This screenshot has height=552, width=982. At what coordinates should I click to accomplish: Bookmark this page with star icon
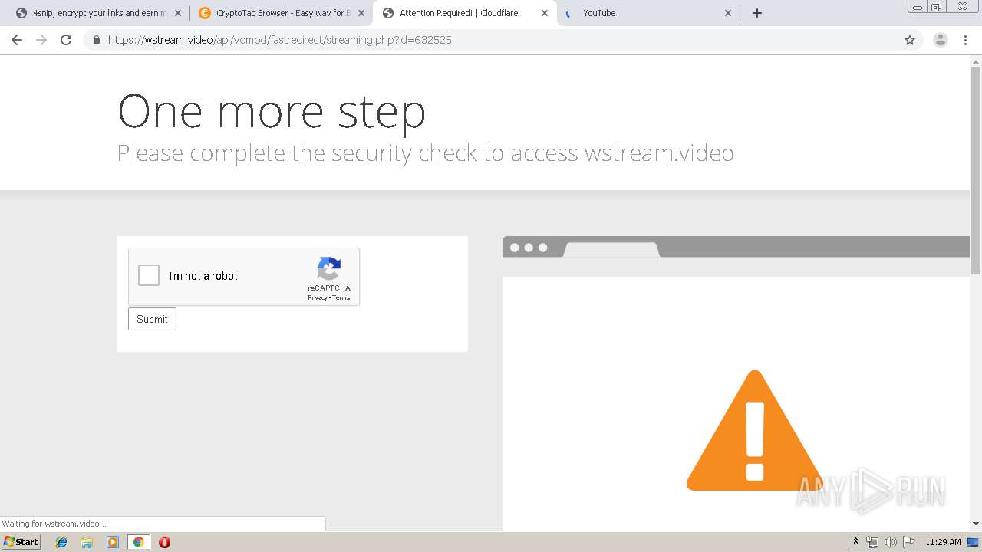pos(910,40)
